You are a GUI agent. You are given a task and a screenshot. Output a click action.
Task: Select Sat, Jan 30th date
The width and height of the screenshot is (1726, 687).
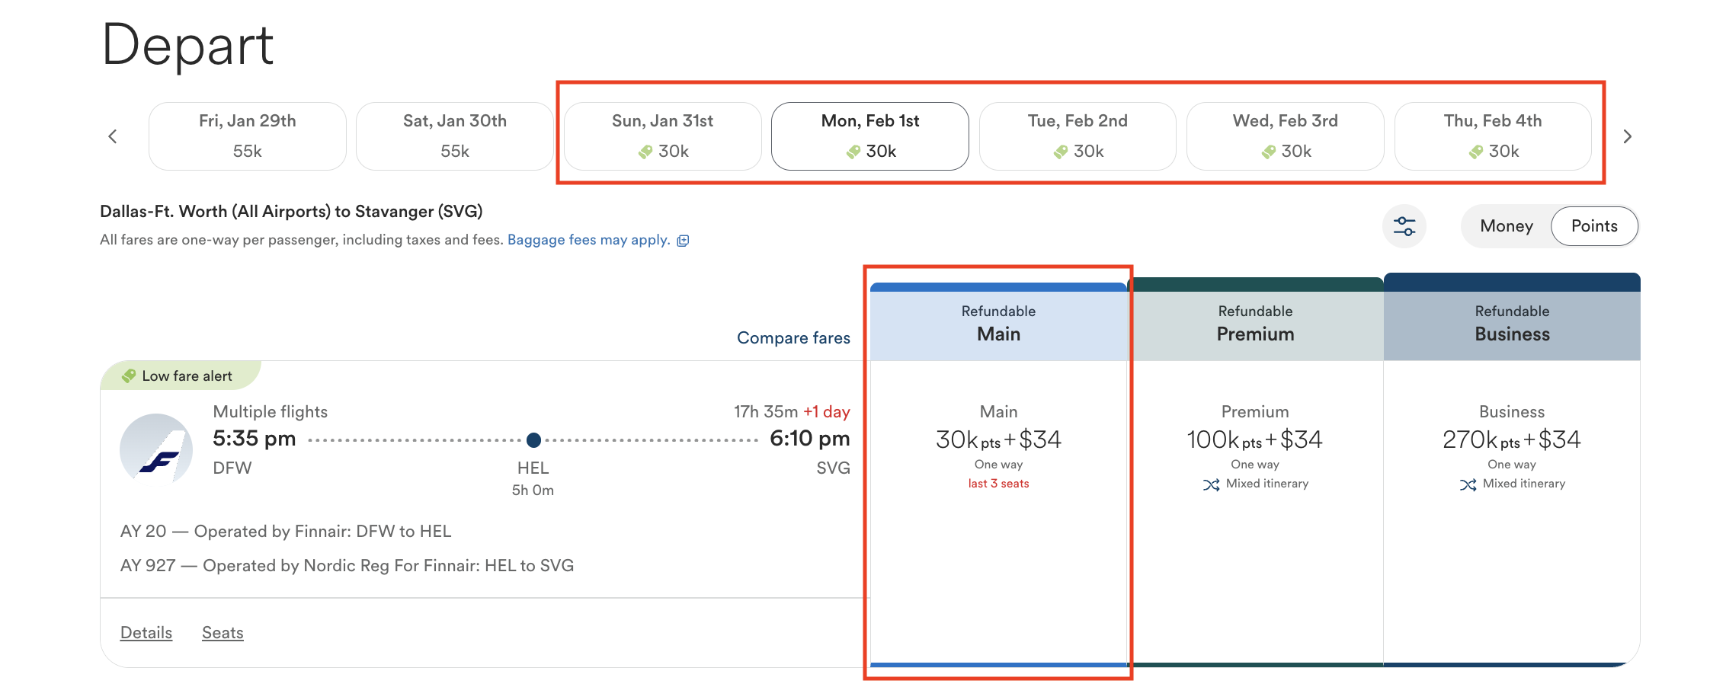click(455, 136)
